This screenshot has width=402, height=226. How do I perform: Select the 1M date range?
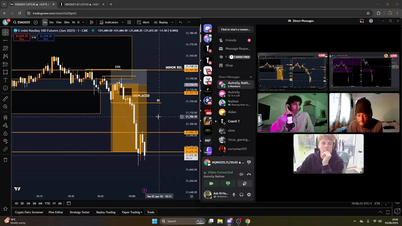(x=28, y=203)
